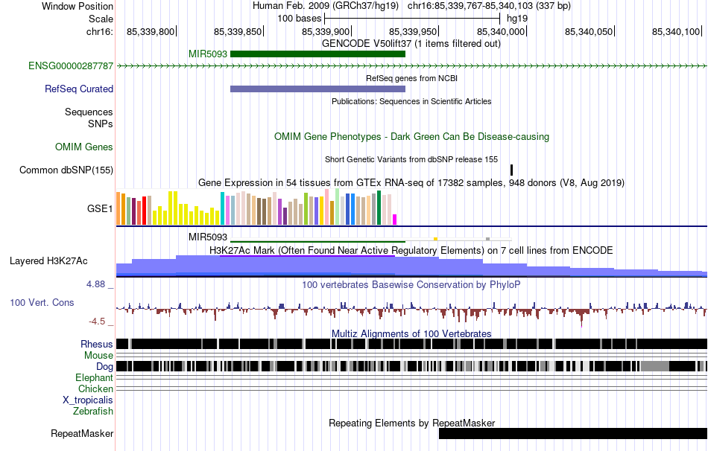Click the chr16: ruler label
This screenshot has height=451, width=708.
pyautogui.click(x=100, y=31)
